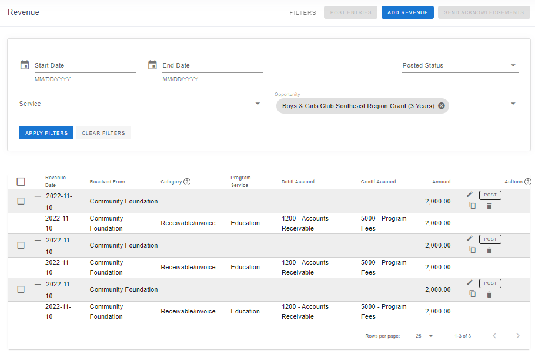Viewport: 535px width, 357px height.
Task: Click APPLY FILTERS
Action: (x=46, y=133)
